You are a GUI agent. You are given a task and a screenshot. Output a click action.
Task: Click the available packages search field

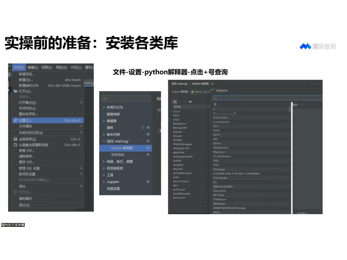click(267, 98)
